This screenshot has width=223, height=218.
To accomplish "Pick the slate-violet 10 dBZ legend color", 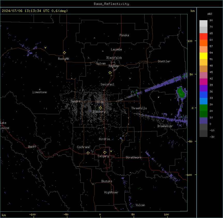I will point(203,121).
